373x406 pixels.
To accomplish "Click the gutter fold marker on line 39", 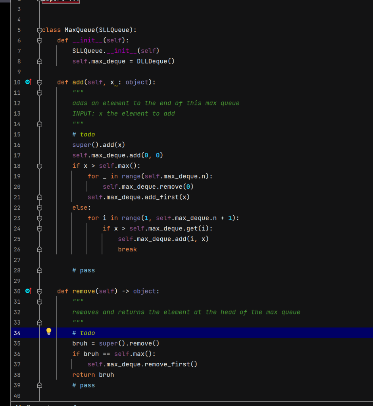I will [39, 385].
